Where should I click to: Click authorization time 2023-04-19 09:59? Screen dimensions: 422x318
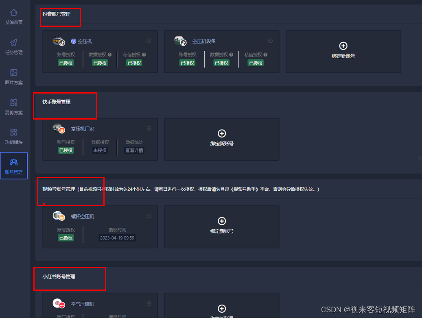[117, 238]
